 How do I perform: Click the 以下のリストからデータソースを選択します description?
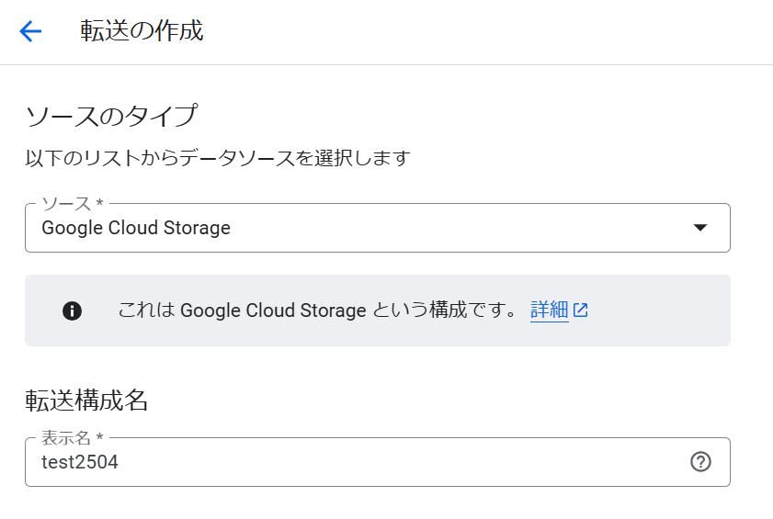(218, 158)
